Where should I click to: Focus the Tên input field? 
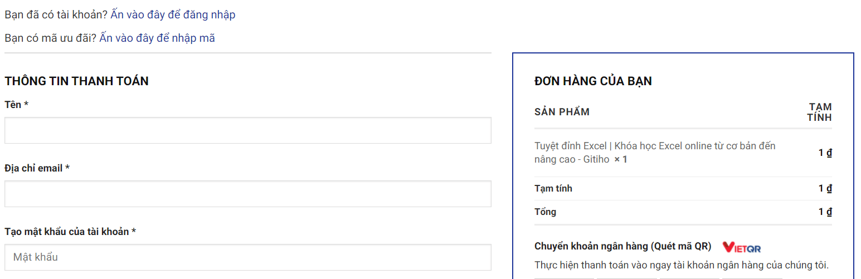(x=247, y=130)
